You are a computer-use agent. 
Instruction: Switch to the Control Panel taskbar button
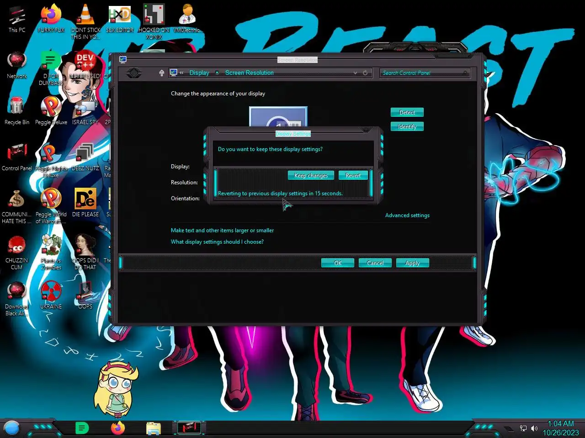tap(189, 428)
